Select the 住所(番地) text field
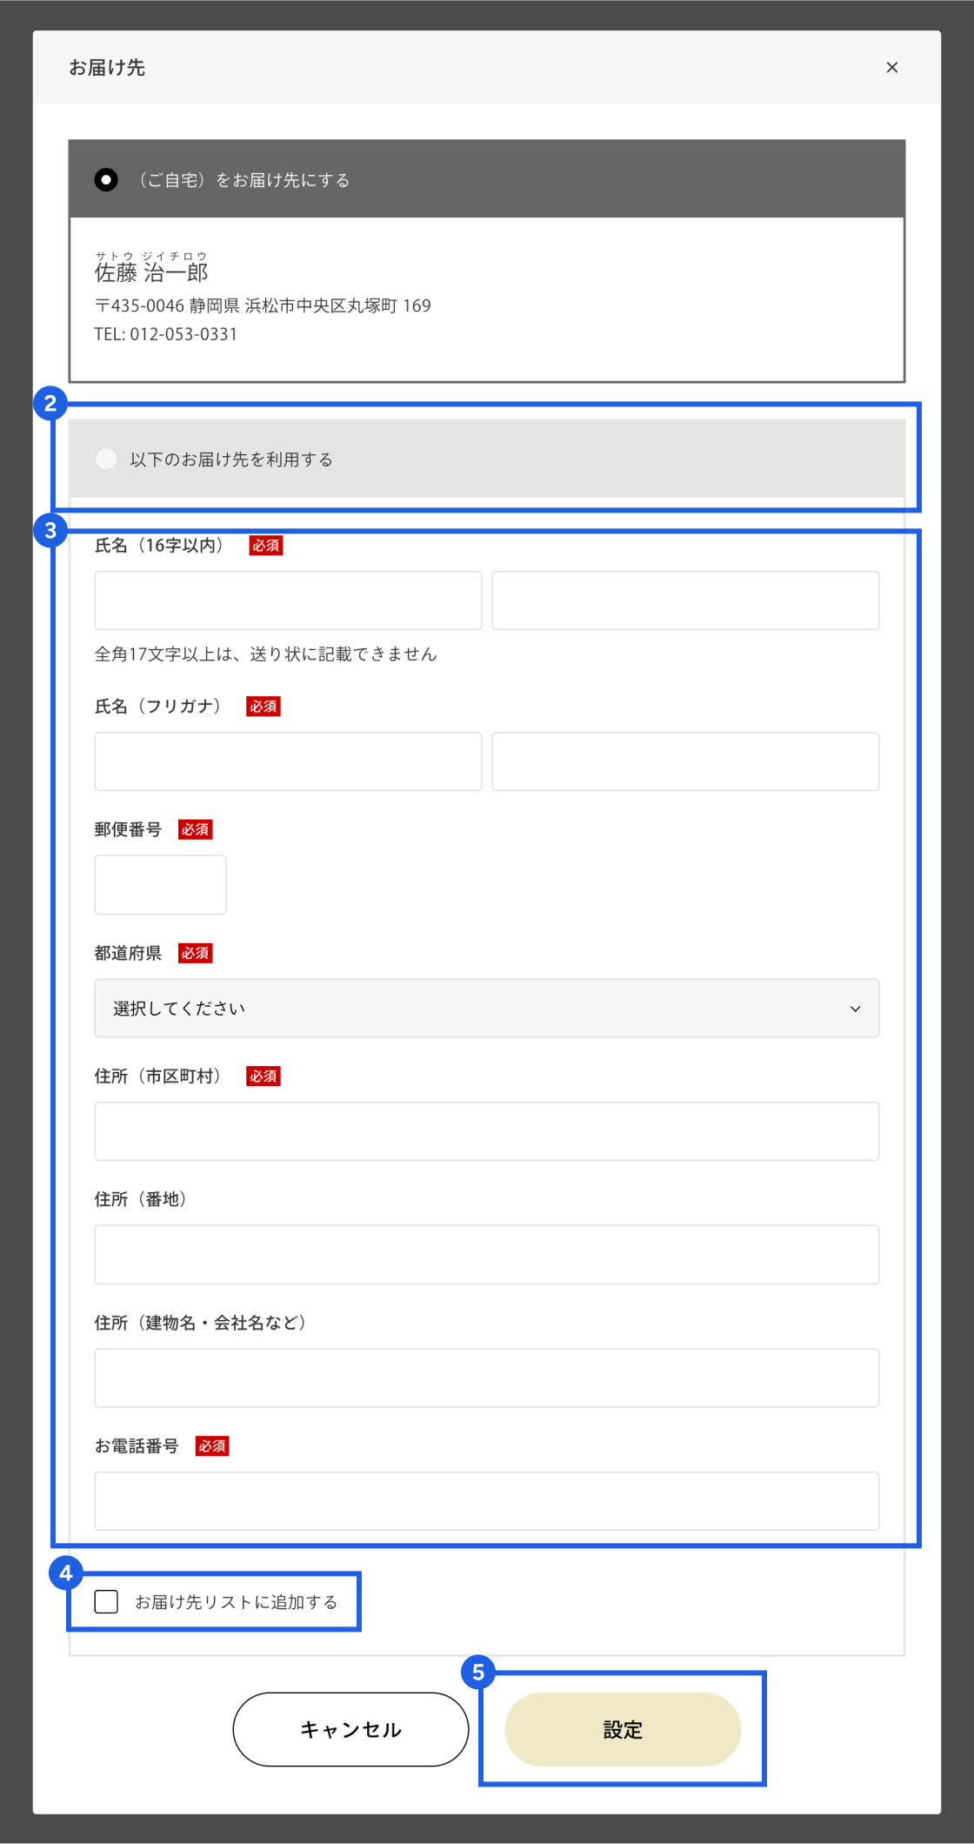974x1844 pixels. click(x=486, y=1254)
